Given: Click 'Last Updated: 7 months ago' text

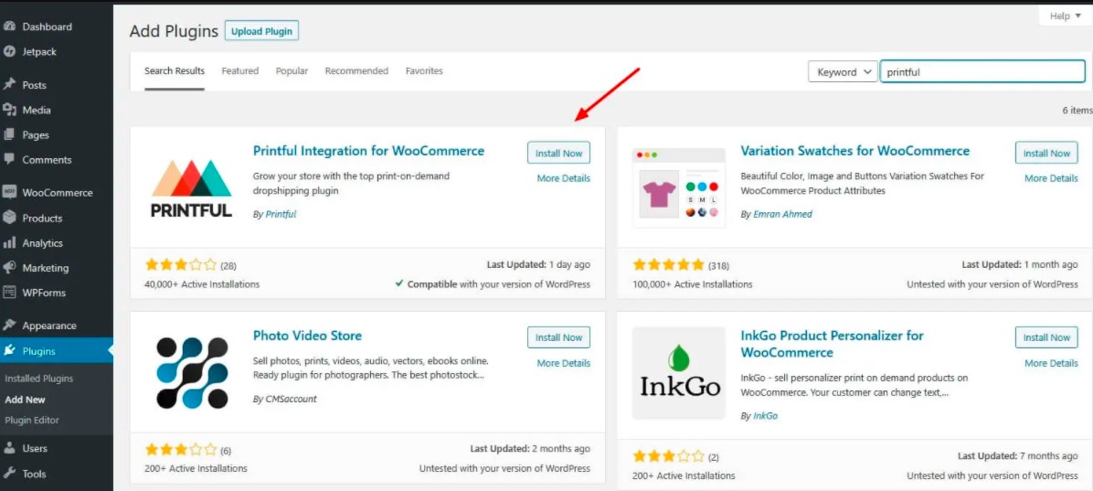Looking at the screenshot, I should [x=1018, y=456].
